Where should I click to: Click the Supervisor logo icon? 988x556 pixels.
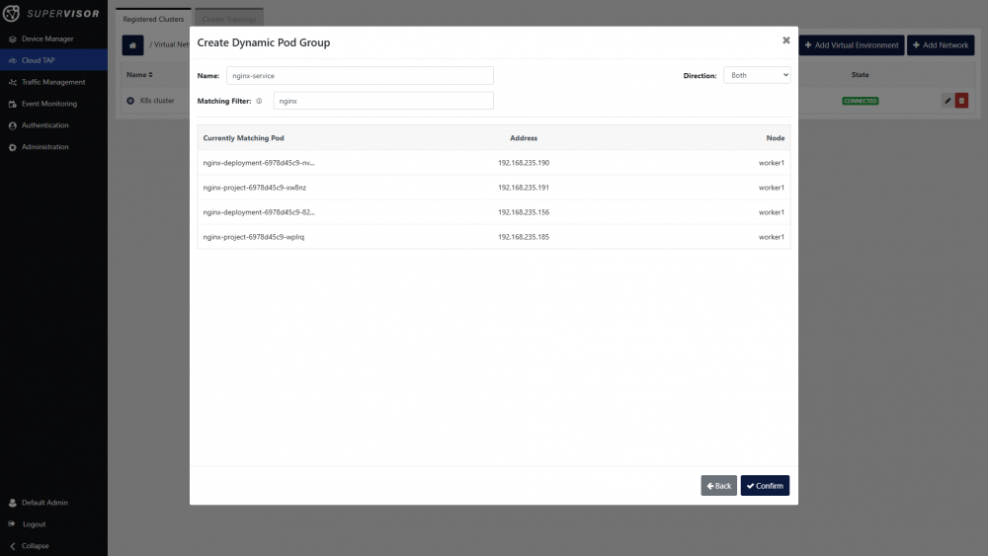coord(13,14)
